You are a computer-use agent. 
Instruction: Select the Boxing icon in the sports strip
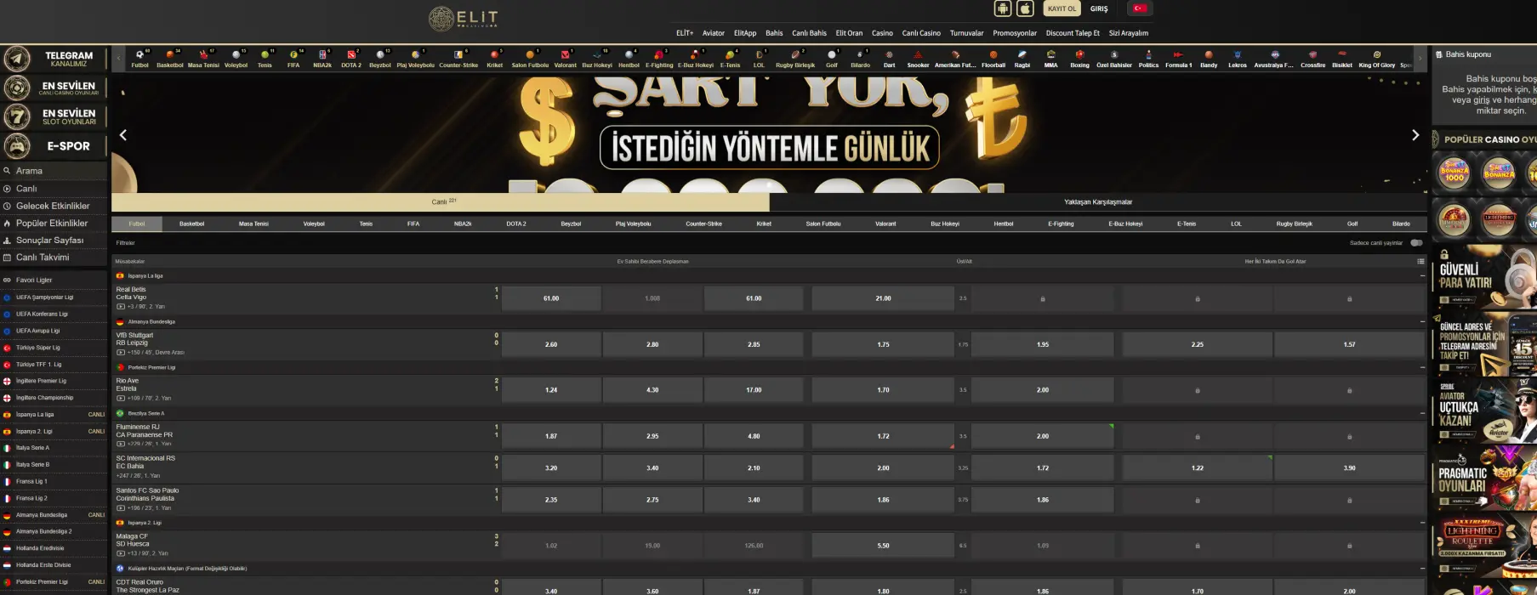pyautogui.click(x=1079, y=59)
